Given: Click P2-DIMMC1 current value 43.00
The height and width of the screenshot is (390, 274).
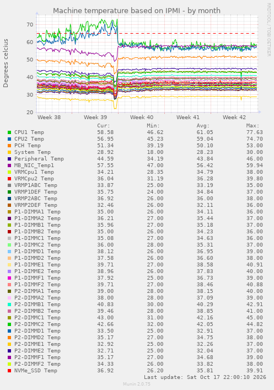Looking at the screenshot, I should [x=105, y=318].
